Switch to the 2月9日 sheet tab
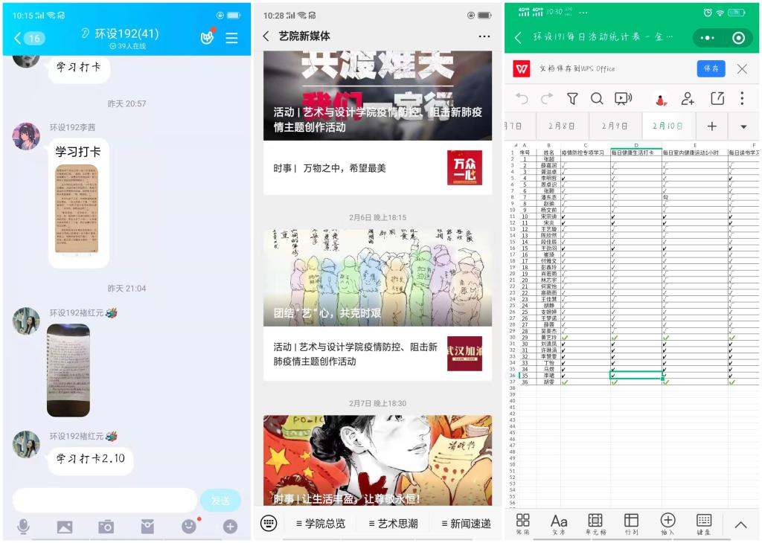The width and height of the screenshot is (762, 543). pyautogui.click(x=615, y=126)
